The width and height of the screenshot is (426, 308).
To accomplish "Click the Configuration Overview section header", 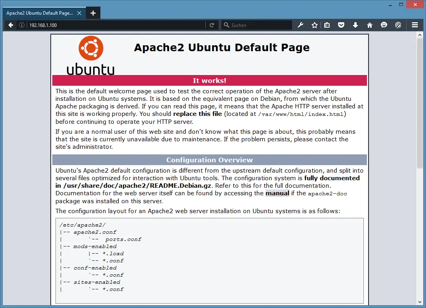I will click(210, 160).
